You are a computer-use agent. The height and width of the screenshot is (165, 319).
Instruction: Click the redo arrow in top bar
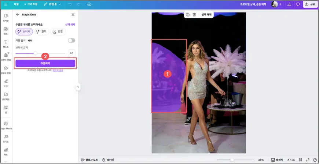tap(78, 4)
